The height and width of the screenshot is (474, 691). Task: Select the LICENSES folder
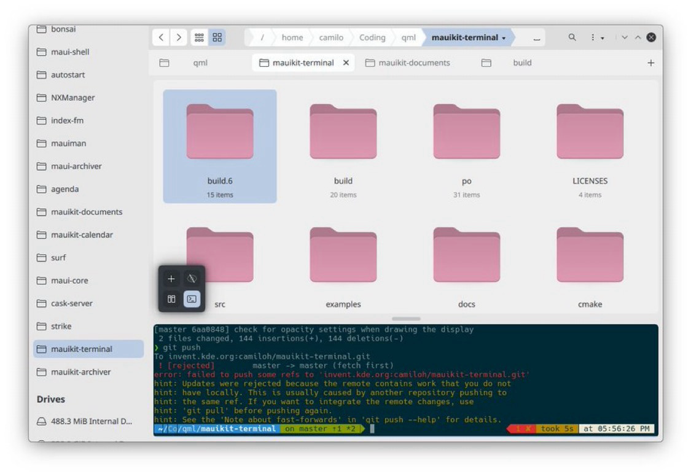pyautogui.click(x=590, y=146)
